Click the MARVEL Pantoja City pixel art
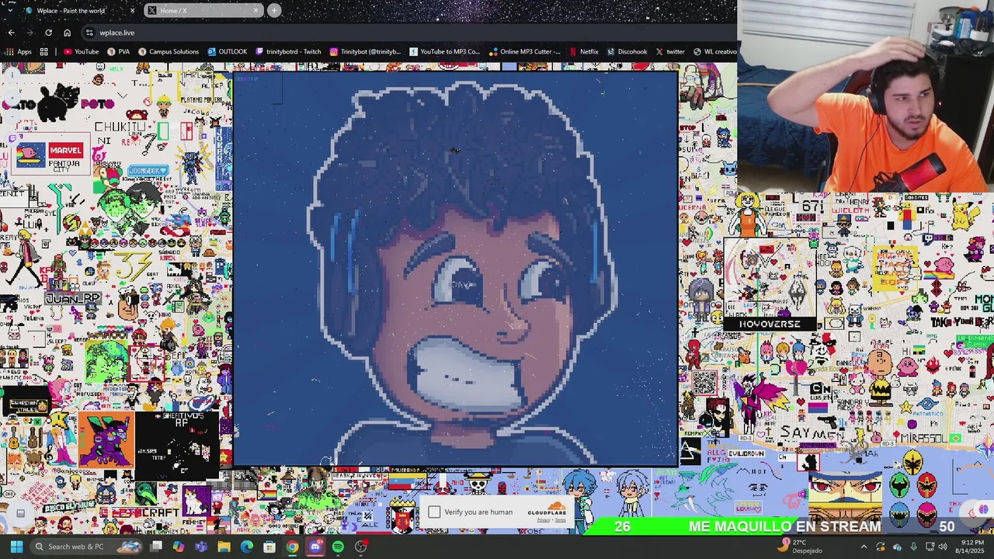Screen dimensions: 994x559 pyautogui.click(x=51, y=155)
